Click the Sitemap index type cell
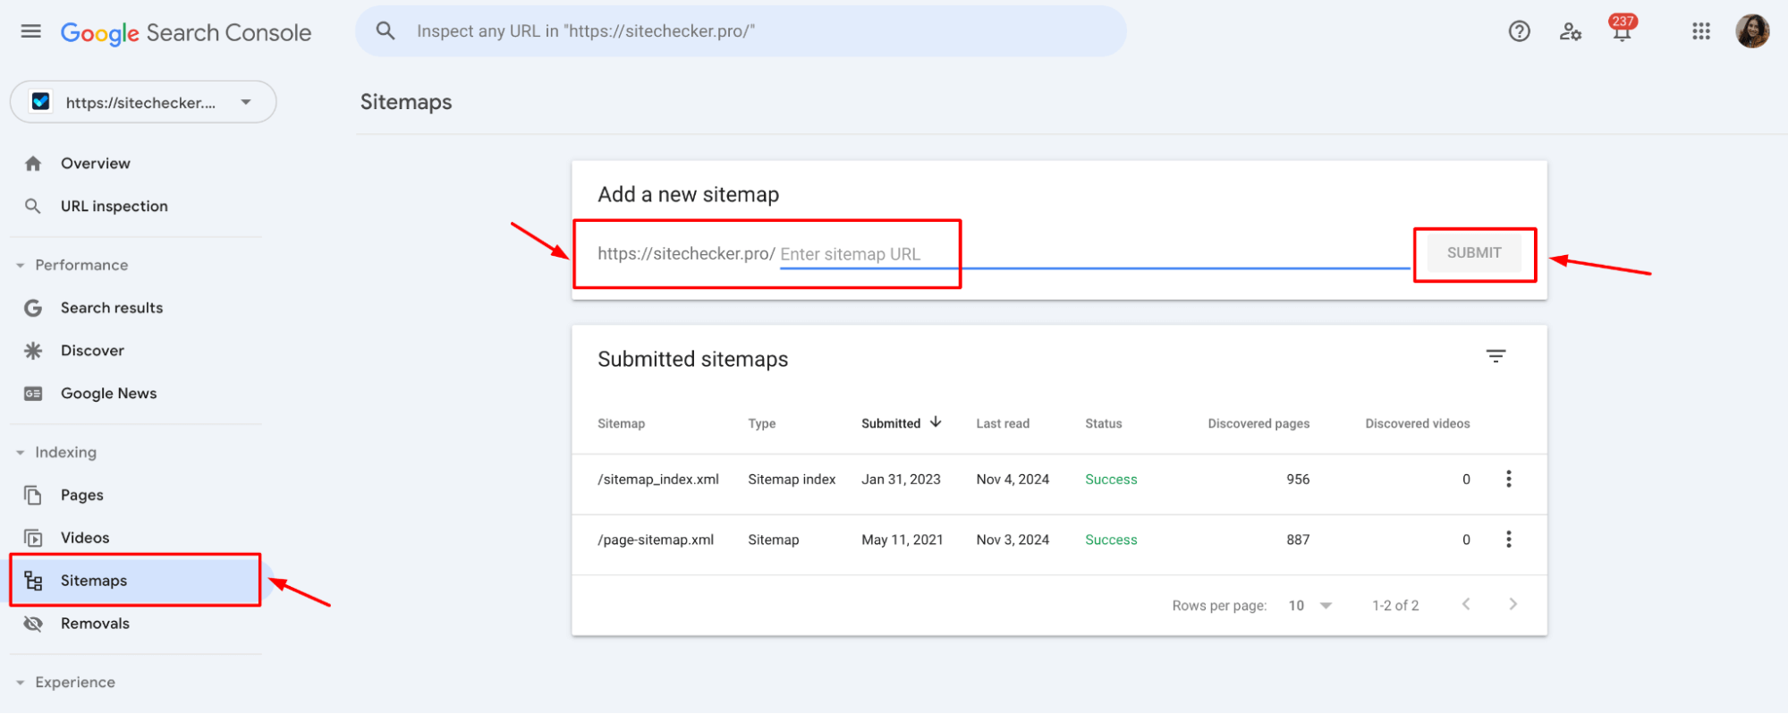Screen dimensions: 1788x714 point(792,480)
